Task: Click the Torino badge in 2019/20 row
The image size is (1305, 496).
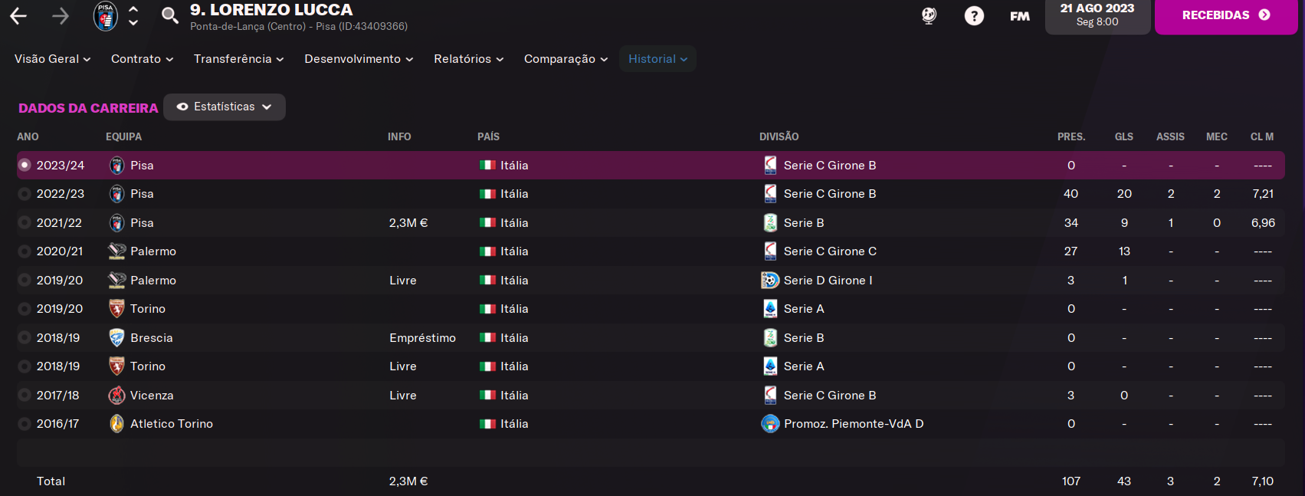Action: (116, 309)
